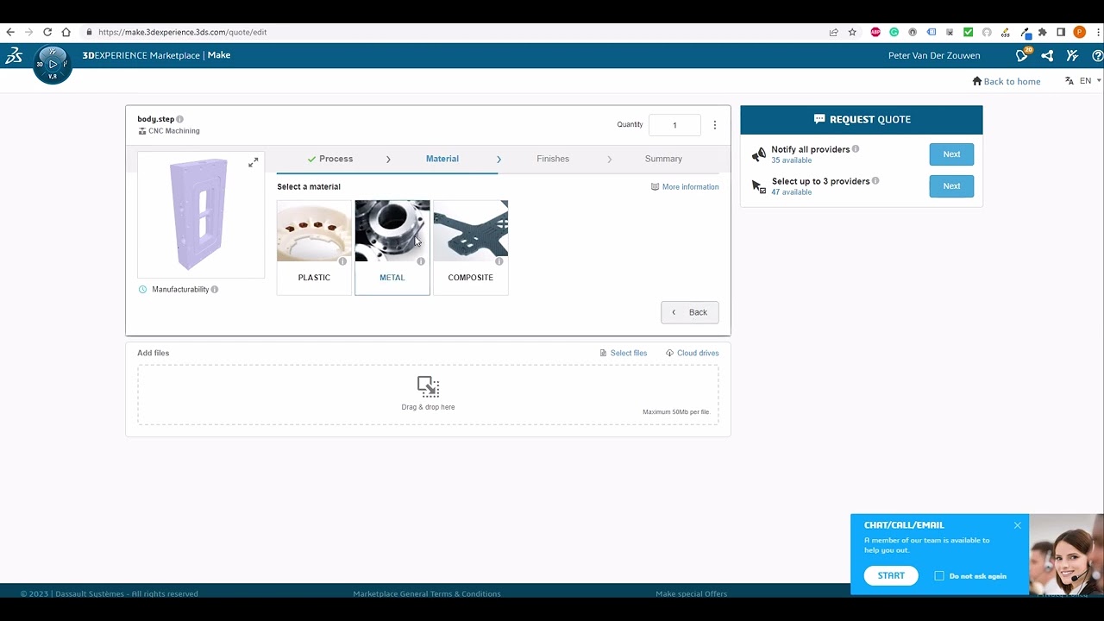Screen dimensions: 1104x621
Task: Show info for body.step file
Action: (x=180, y=119)
